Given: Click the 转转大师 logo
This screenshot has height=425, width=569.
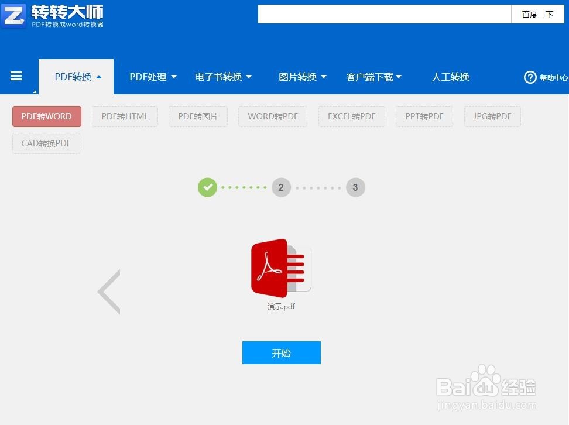Looking at the screenshot, I should [x=53, y=15].
